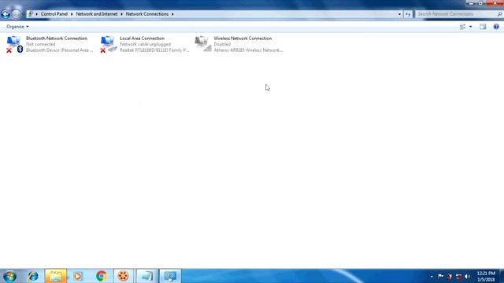This screenshot has width=504, height=283.
Task: Click the Realtek RTL8168D Family text
Action: click(154, 50)
